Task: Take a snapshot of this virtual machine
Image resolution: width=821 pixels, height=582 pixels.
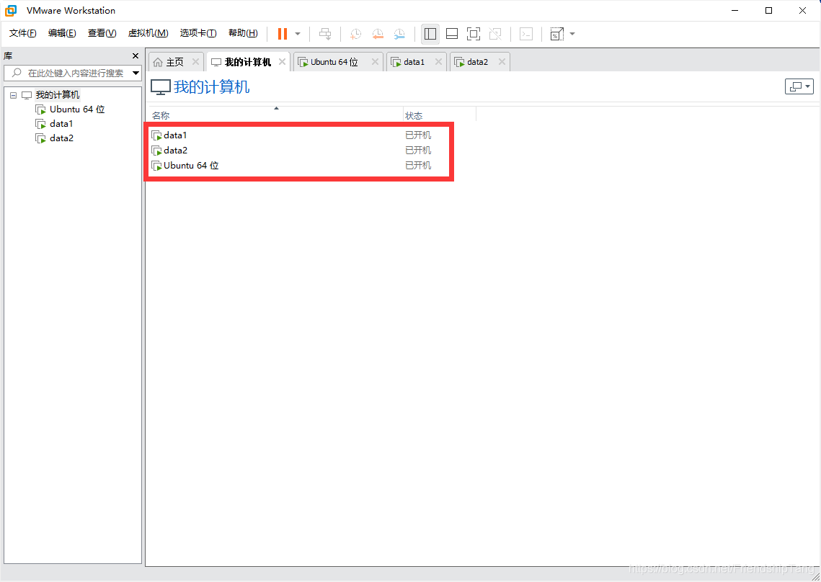Action: click(x=355, y=34)
